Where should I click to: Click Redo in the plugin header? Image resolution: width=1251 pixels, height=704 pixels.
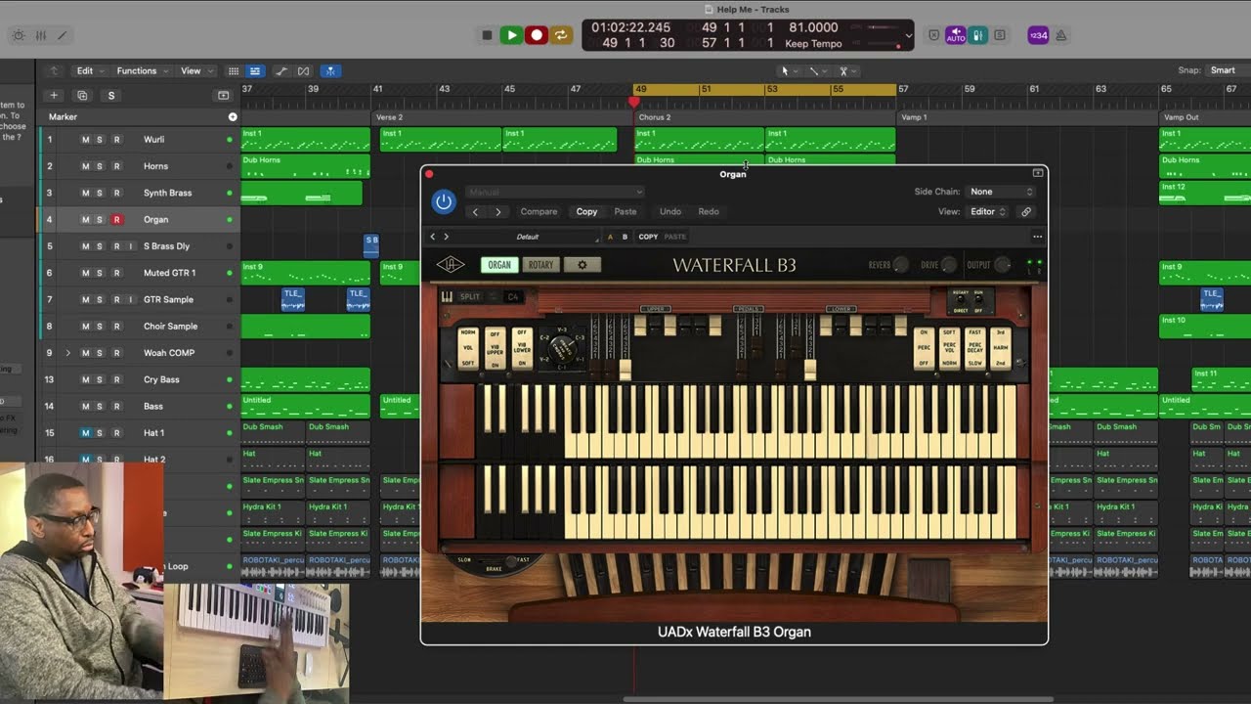pyautogui.click(x=709, y=211)
